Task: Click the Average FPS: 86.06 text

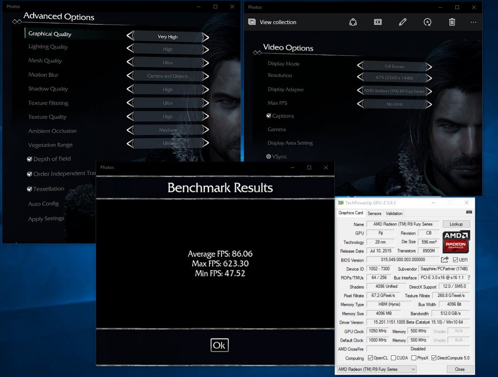Action: (220, 254)
